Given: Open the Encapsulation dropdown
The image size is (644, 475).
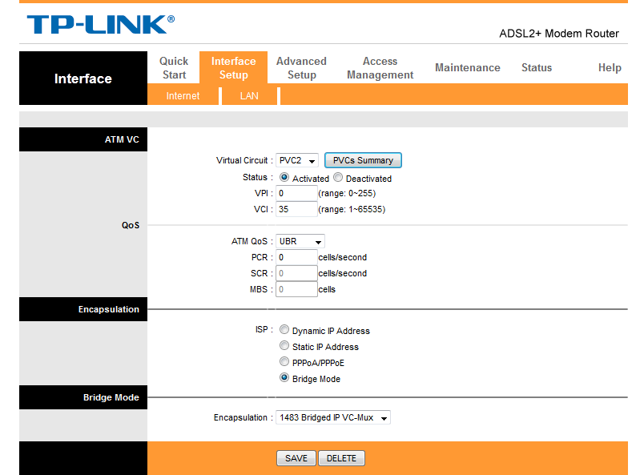Looking at the screenshot, I should coord(332,417).
